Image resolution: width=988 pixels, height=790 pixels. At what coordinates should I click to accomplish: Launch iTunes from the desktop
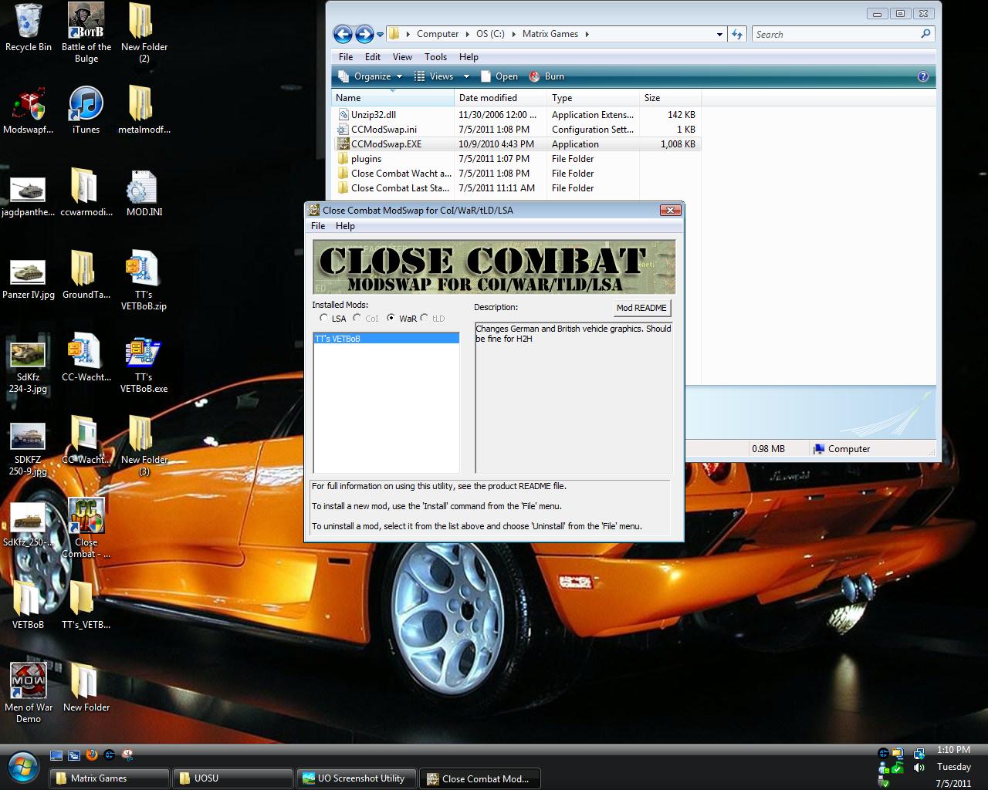tap(86, 111)
